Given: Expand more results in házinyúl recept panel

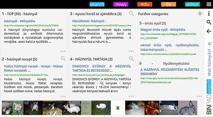Looking at the screenshot, I should coord(63,96).
